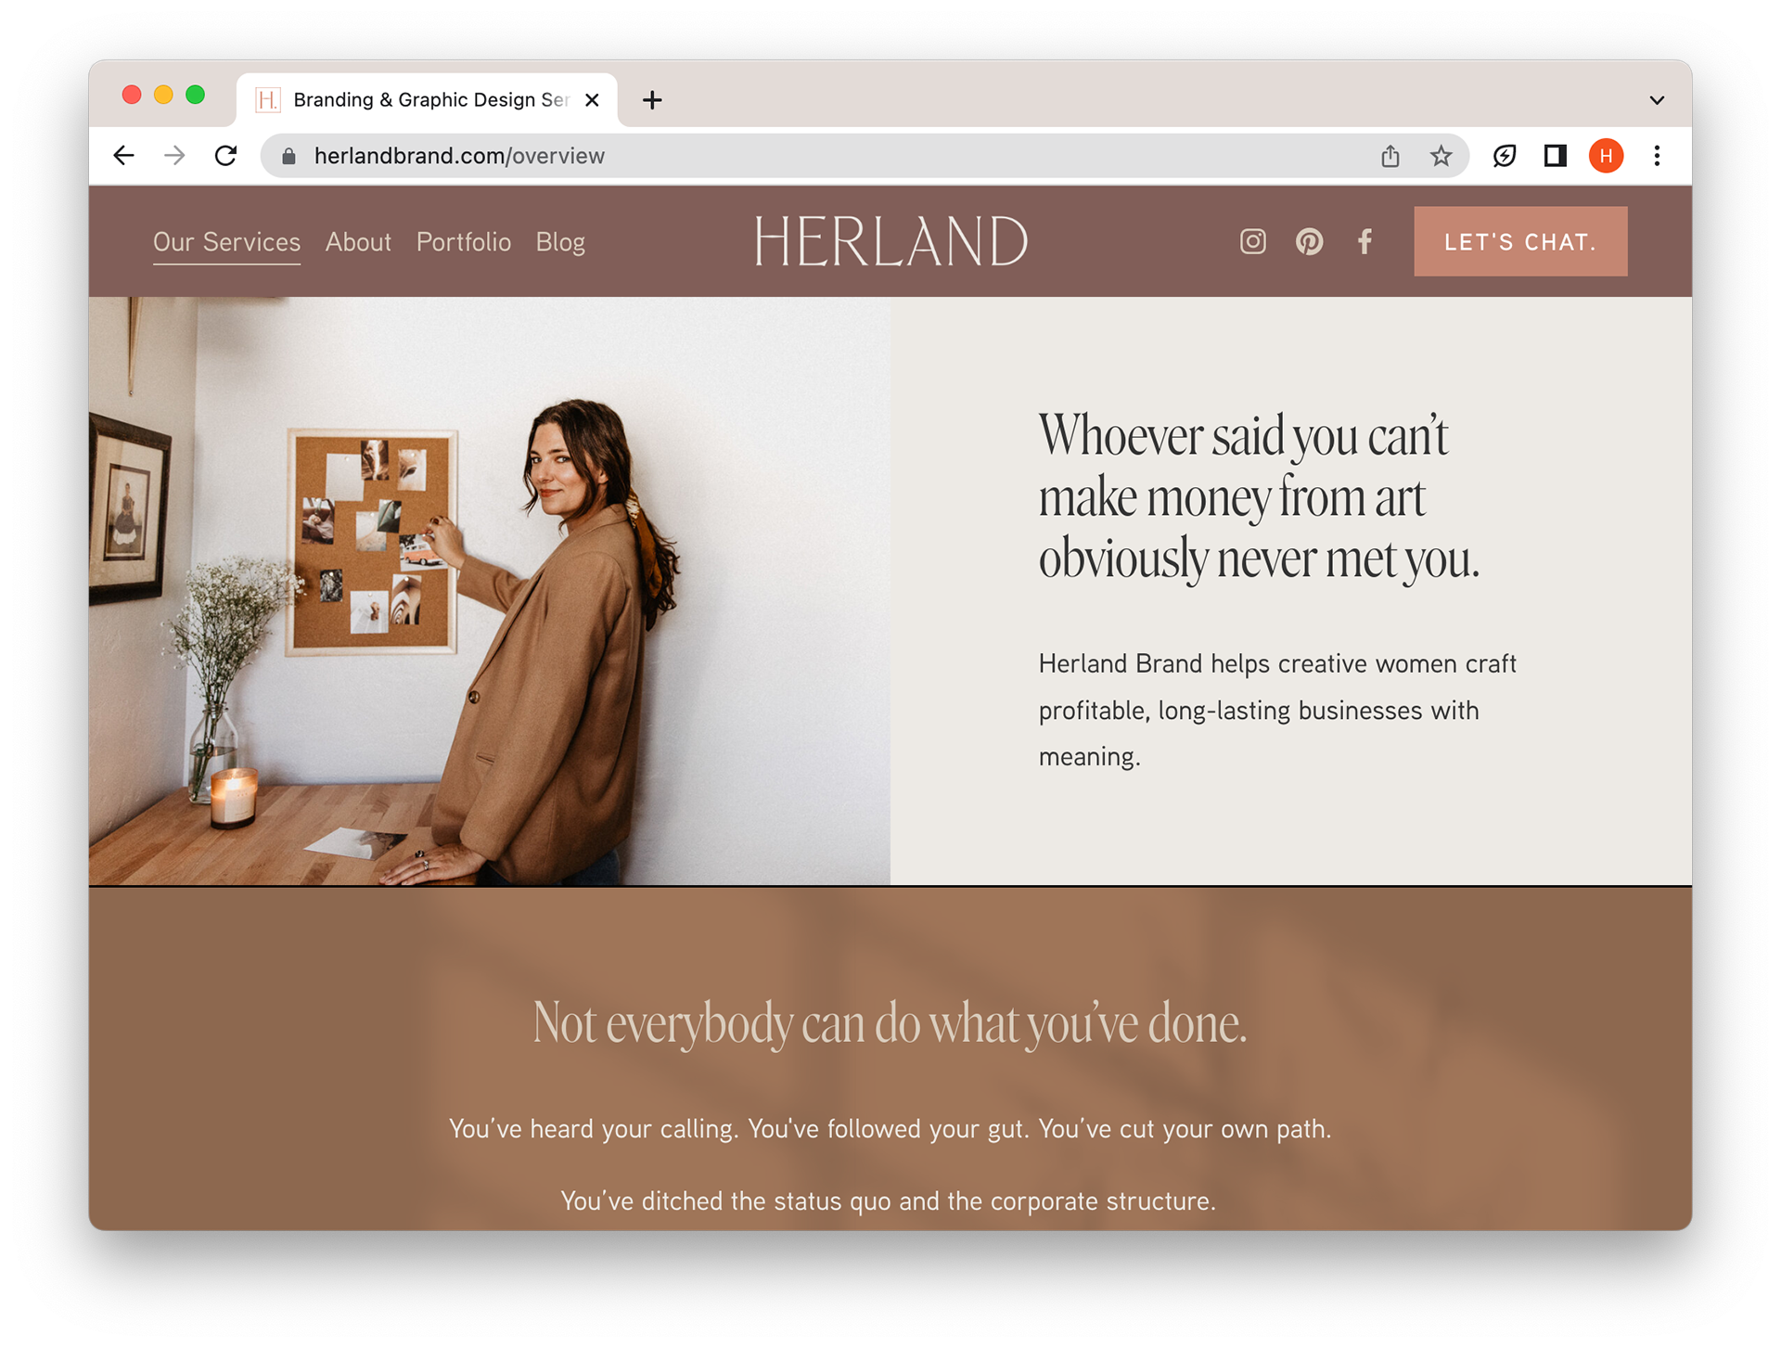Image resolution: width=1781 pixels, height=1348 pixels.
Task: Visit the Facebook icon link
Action: coord(1365,242)
